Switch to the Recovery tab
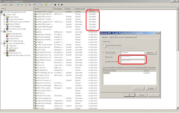179x113 pixels. point(120,37)
